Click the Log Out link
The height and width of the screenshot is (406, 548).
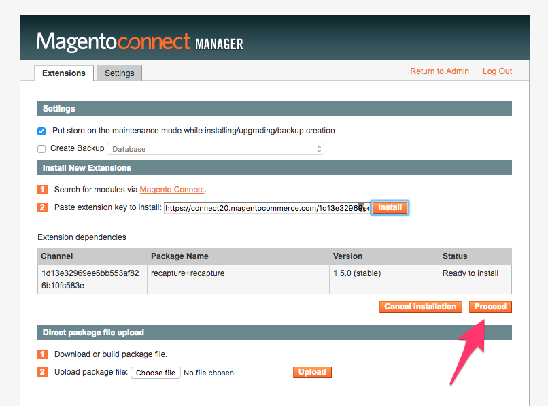tap(497, 71)
